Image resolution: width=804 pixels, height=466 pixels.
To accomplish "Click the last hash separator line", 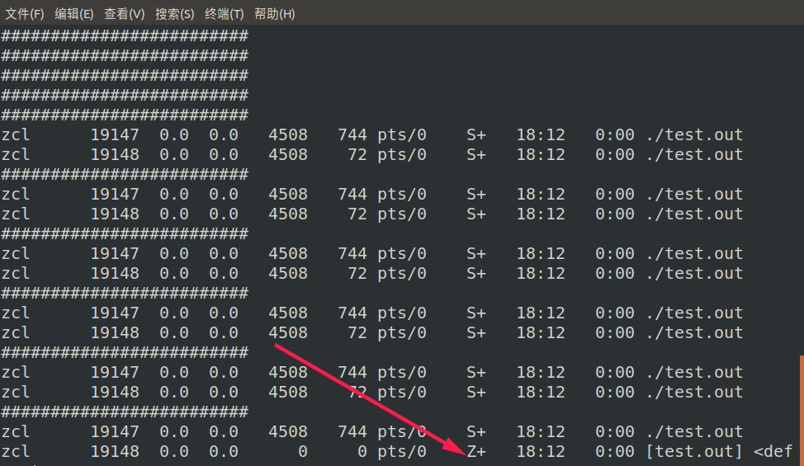I will click(125, 412).
